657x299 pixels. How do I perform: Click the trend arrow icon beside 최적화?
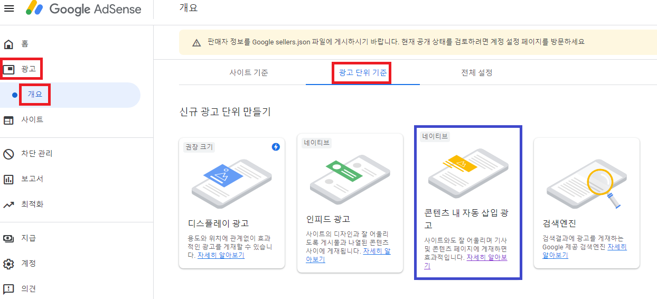(x=8, y=204)
